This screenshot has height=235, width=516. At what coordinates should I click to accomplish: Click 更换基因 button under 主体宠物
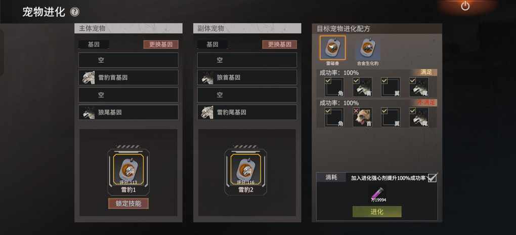pos(161,45)
